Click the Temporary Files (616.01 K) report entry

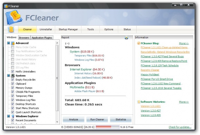click(89, 56)
